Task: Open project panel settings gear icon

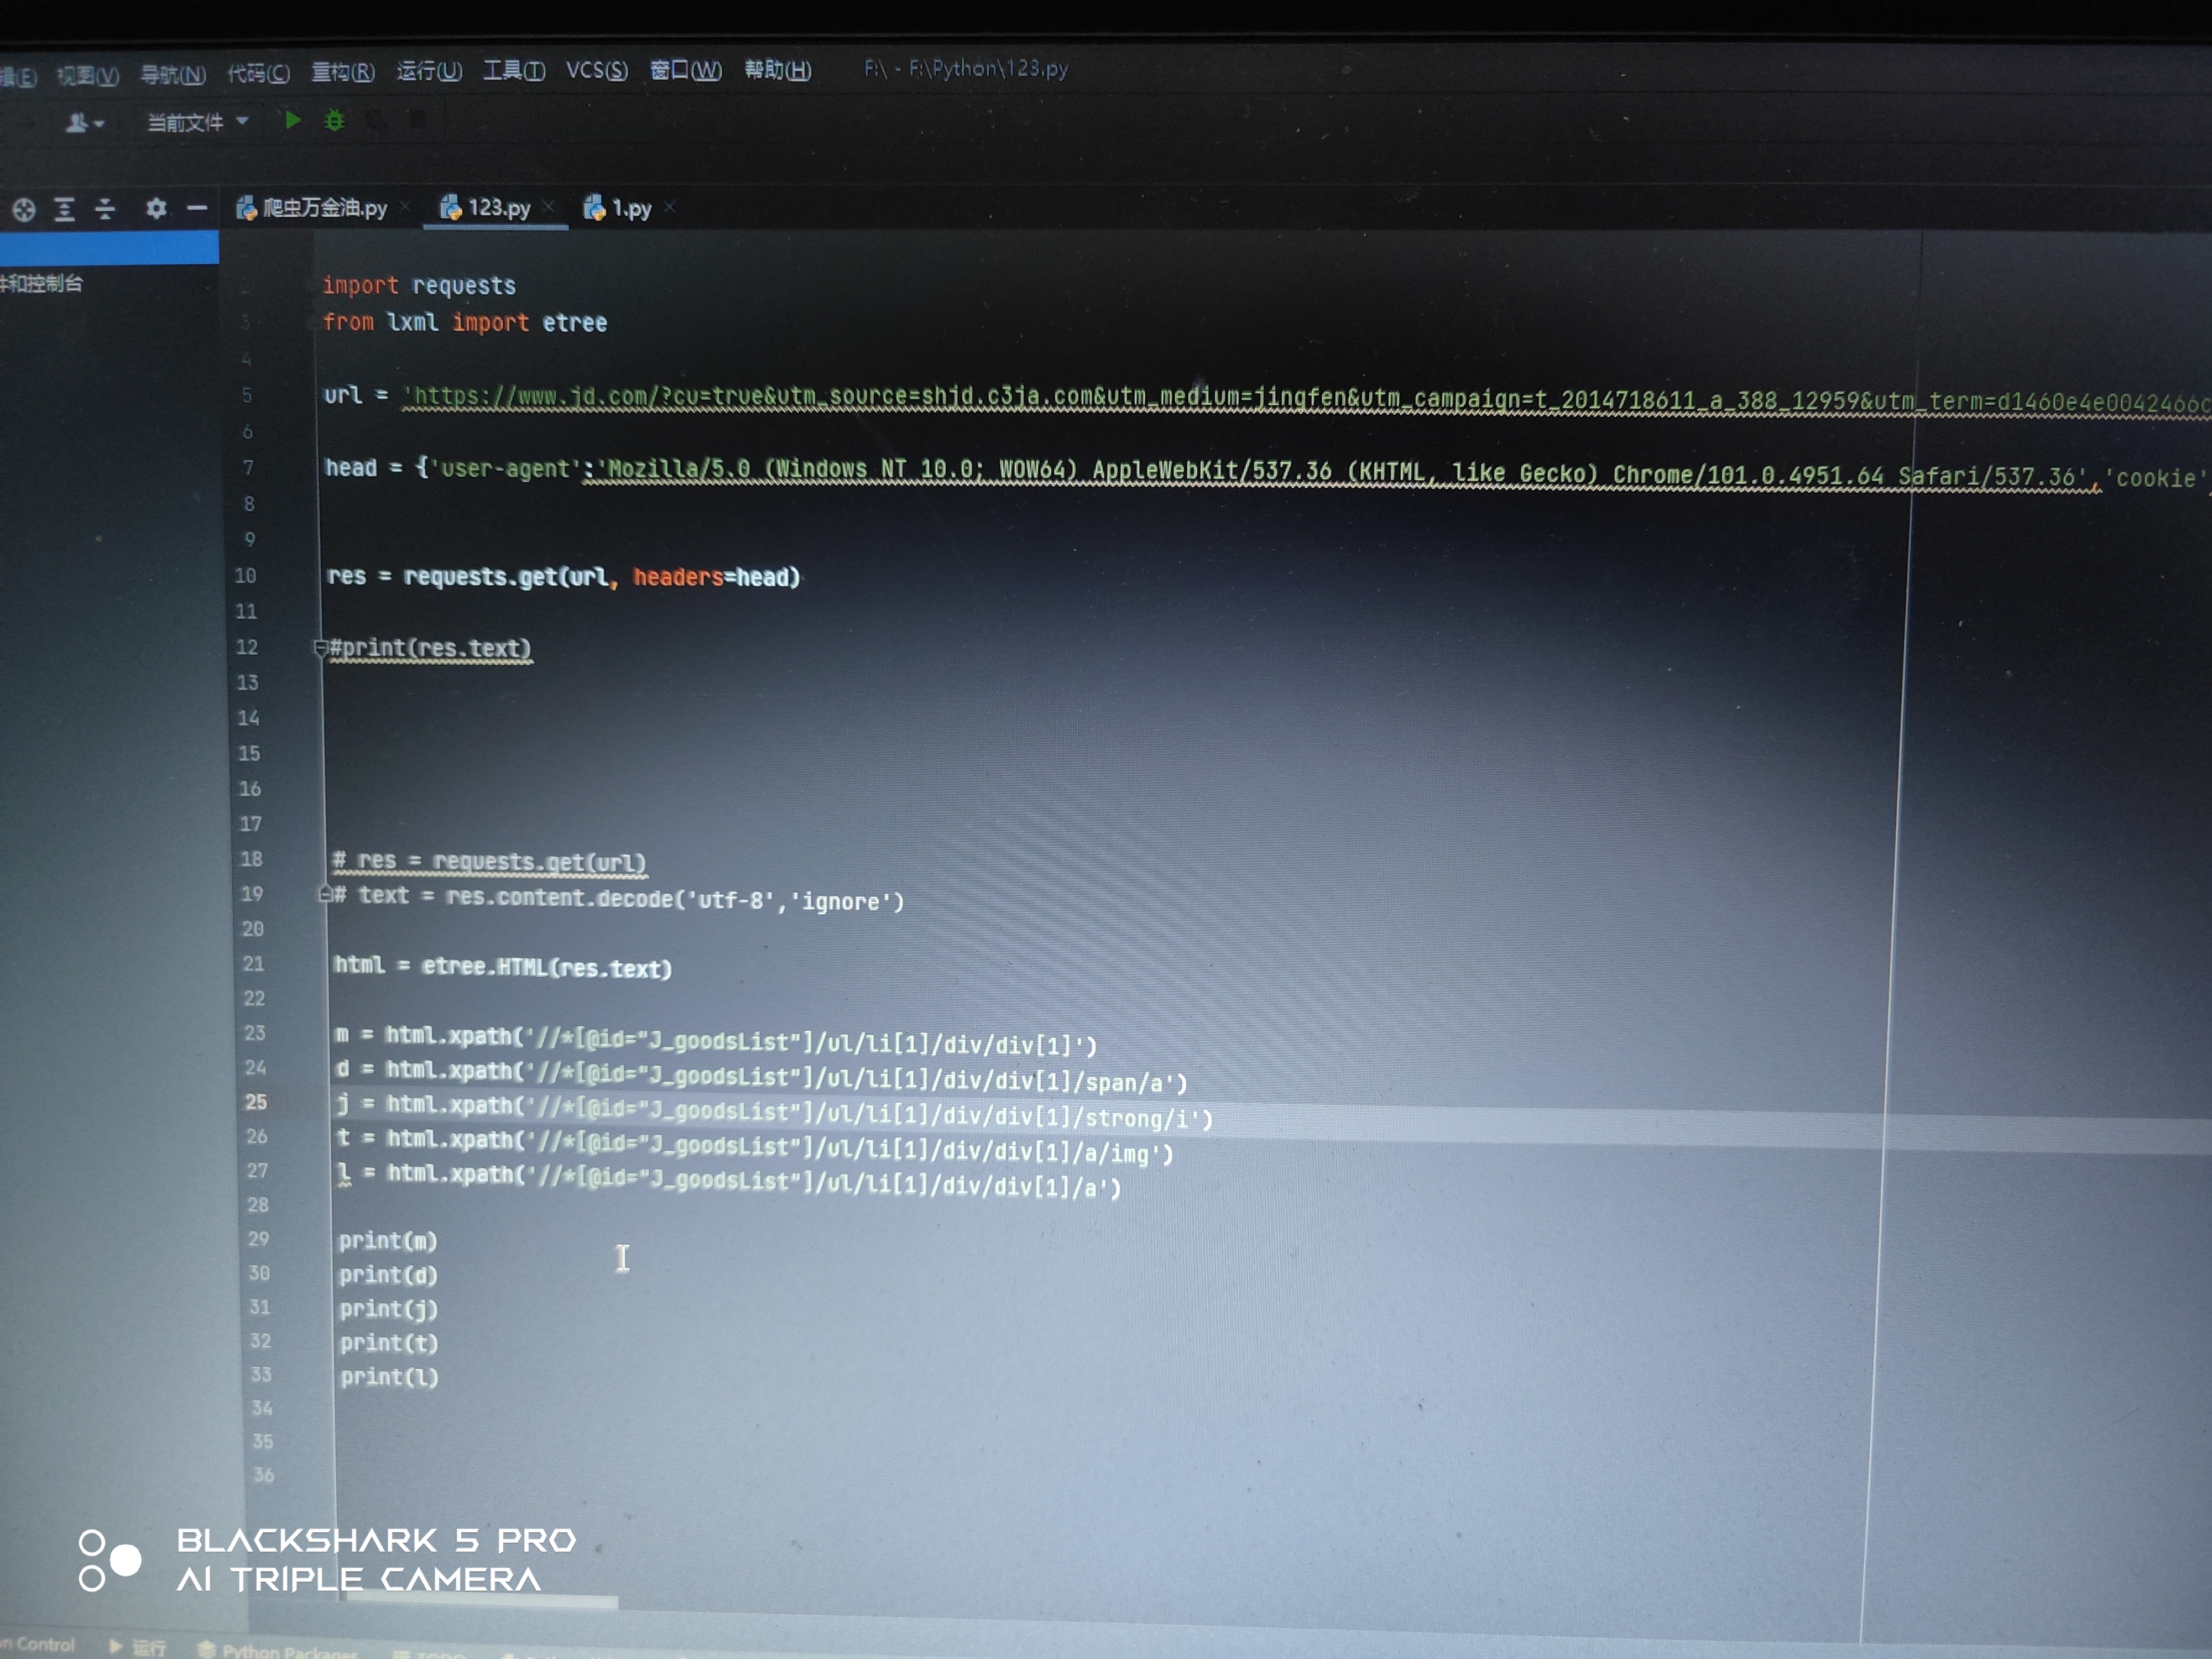Action: point(156,208)
